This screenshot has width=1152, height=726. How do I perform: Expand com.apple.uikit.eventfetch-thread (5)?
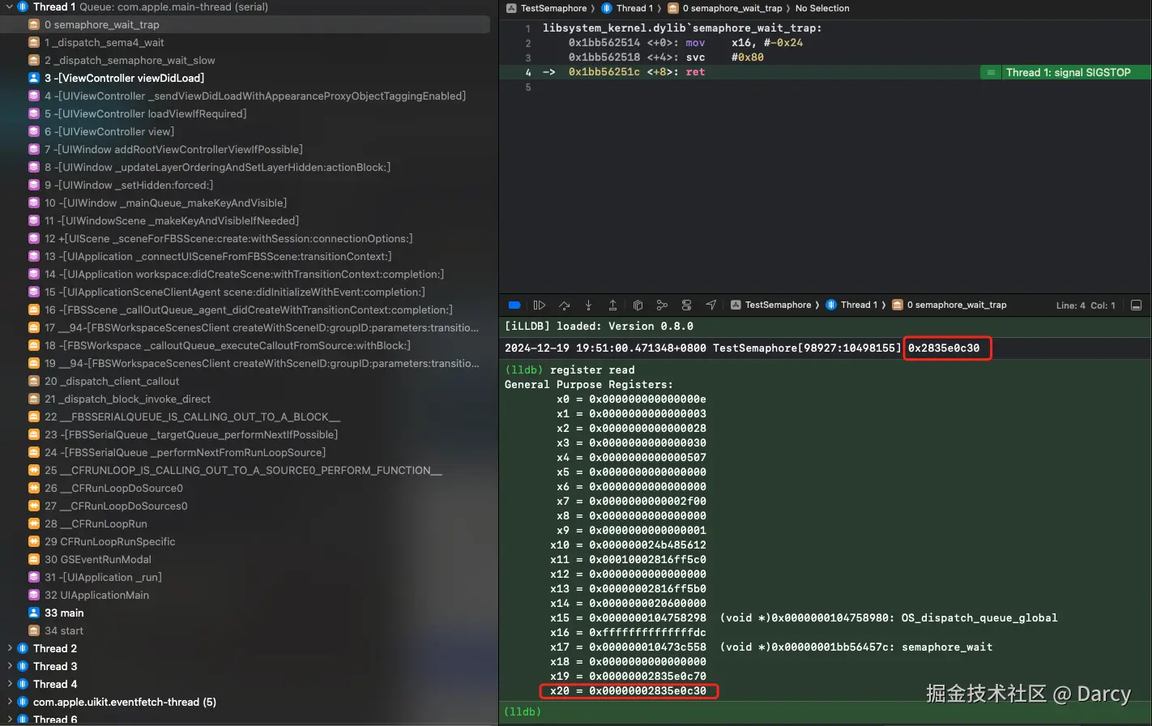9,702
